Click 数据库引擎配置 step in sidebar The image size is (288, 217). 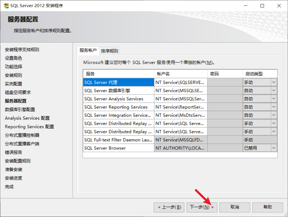click(x=20, y=110)
